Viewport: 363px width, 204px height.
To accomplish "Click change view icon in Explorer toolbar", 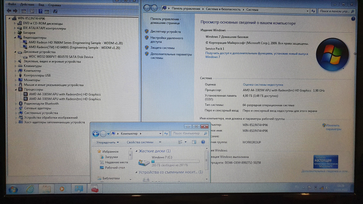I will [180, 142].
